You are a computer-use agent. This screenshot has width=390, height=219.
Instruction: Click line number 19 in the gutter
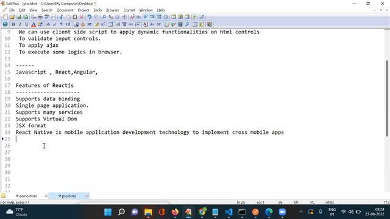(7, 99)
